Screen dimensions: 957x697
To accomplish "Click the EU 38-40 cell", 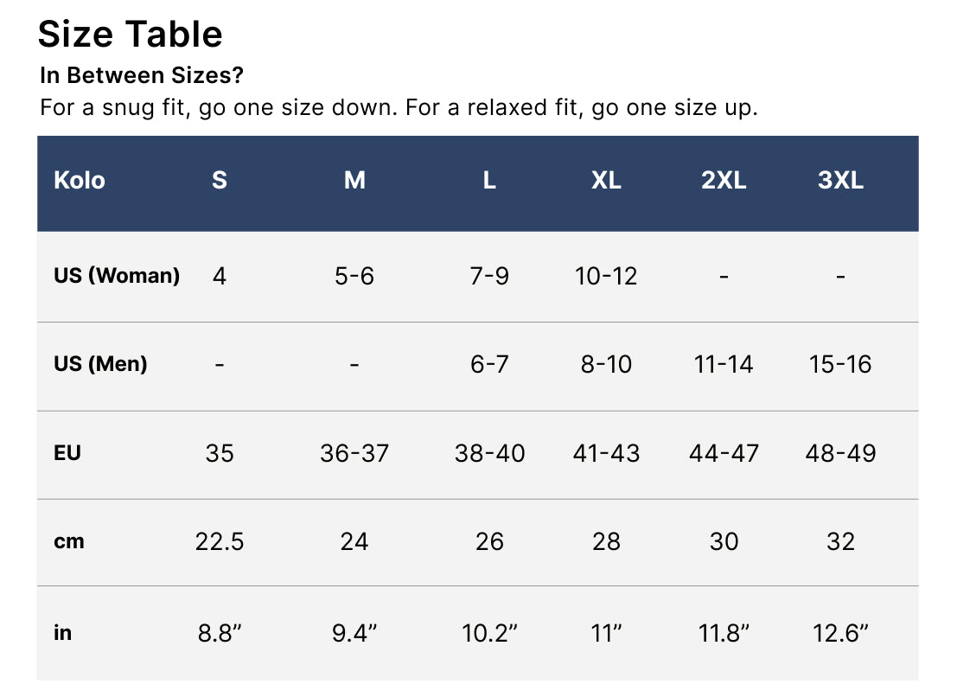I will coord(489,453).
